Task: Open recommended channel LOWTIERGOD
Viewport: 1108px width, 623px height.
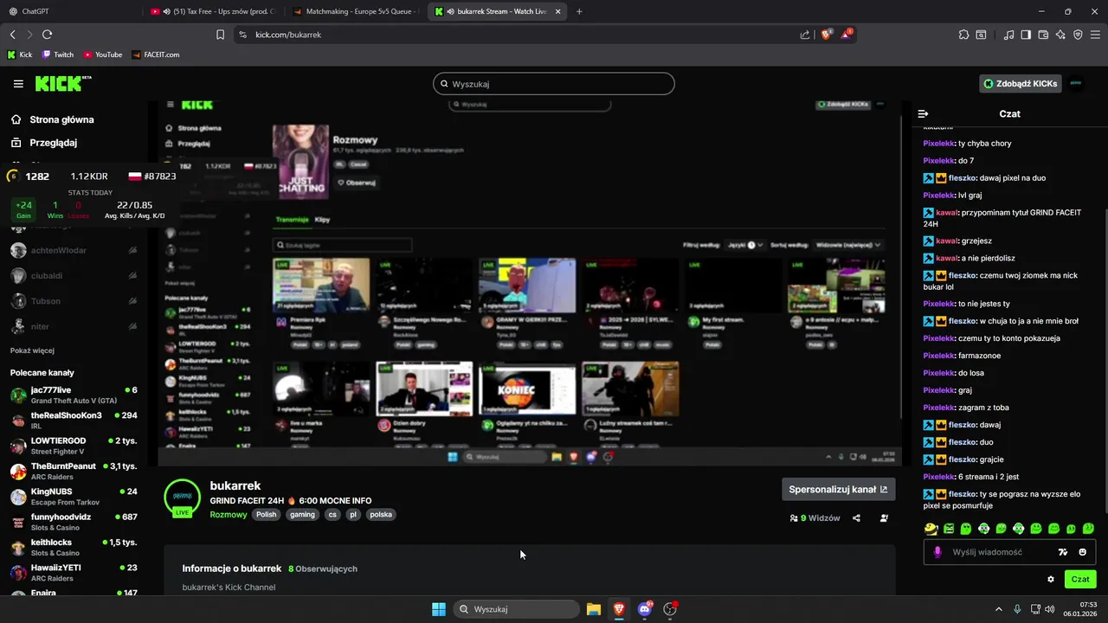Action: pos(74,446)
